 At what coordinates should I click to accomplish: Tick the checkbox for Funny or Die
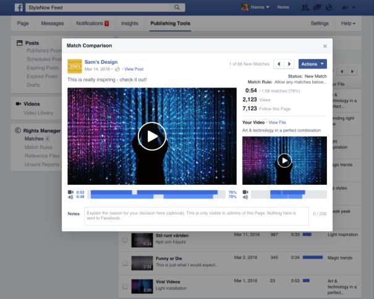(x=125, y=262)
